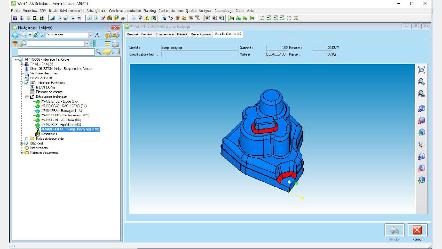Viewport: 442px width, 249px height.
Task: Open the Commentaires dropdown in Navigator
Action: click(90, 35)
